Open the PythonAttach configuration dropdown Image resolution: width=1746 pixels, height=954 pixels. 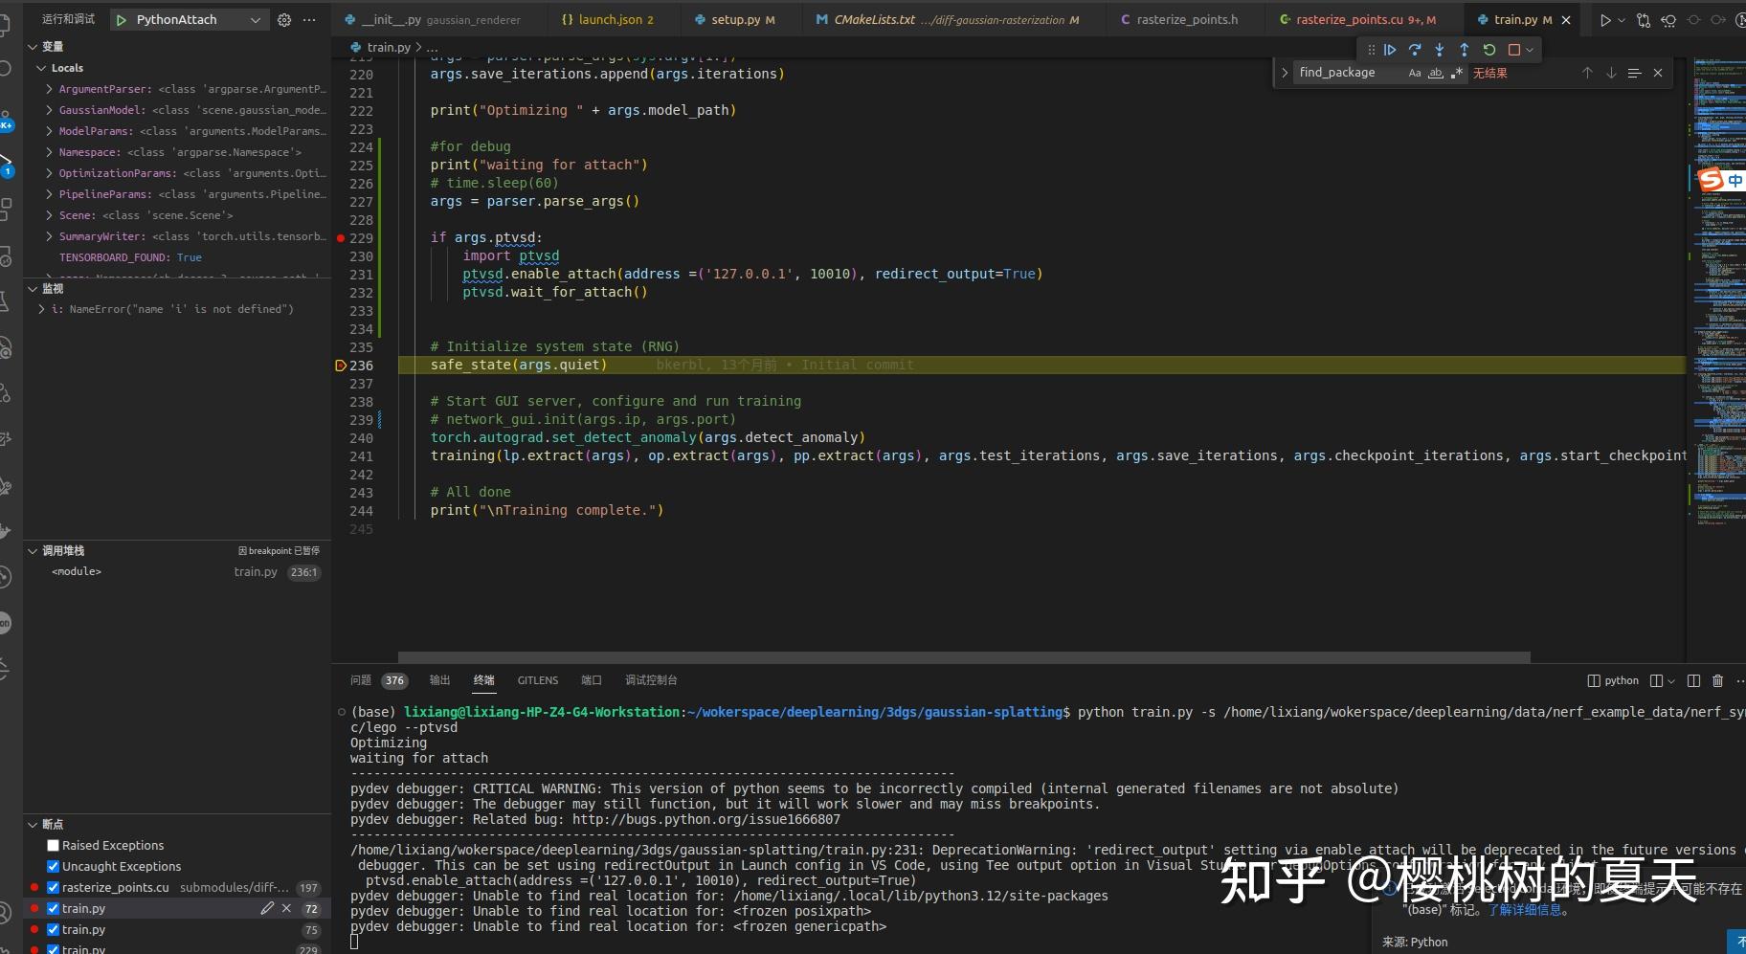coord(255,19)
